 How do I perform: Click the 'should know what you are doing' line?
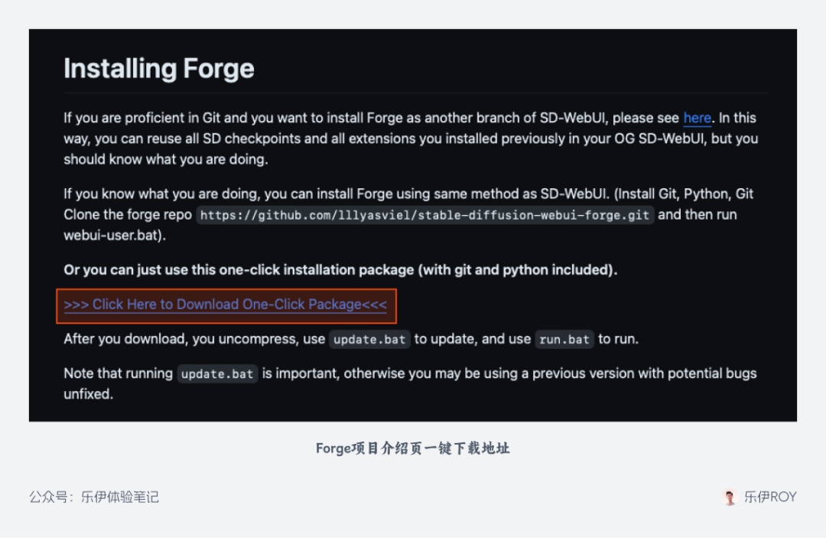[166, 160]
